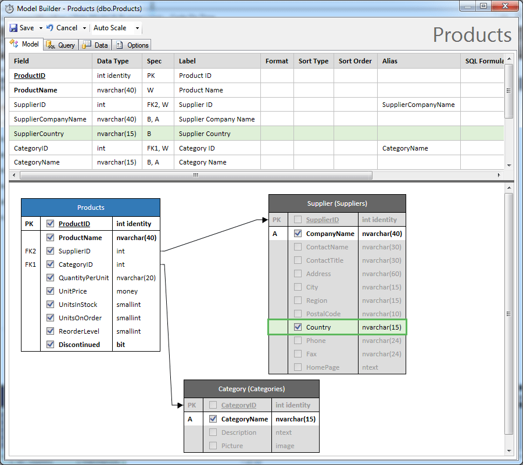The image size is (523, 465).
Task: Uncheck the ProductID checkbox in Products
Action: pos(51,224)
